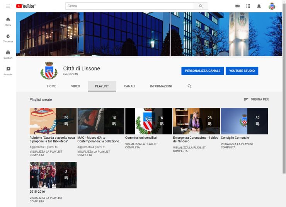286x207 pixels.
Task: Open the Emergenza Coronavirus playlist thumbnail
Action: click(196, 121)
